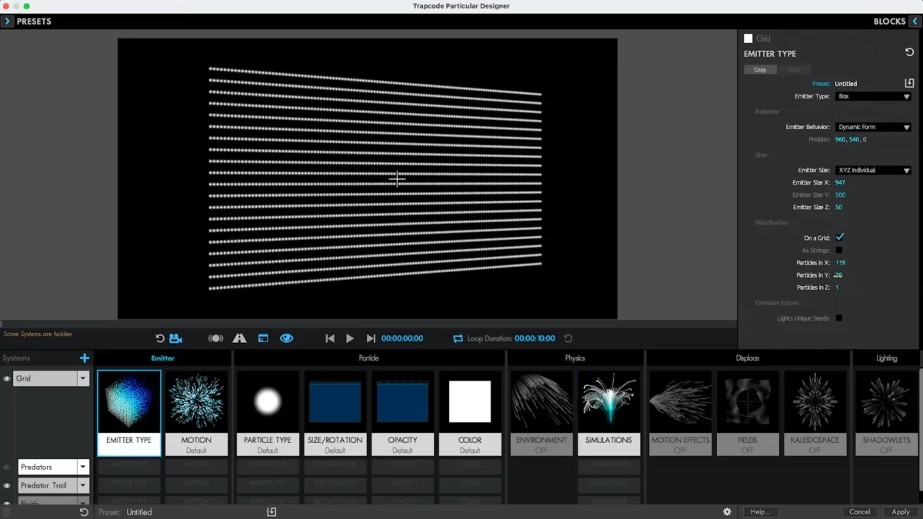Reset the preview with the toolbar reset icon

[x=160, y=338]
